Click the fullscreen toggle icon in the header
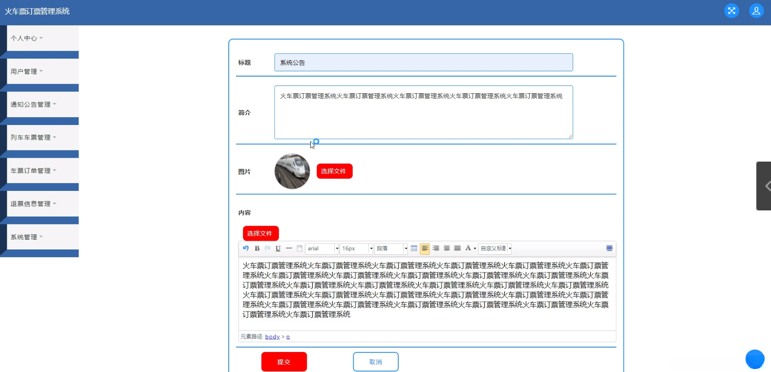Screen dimensions: 771x372 731,11
